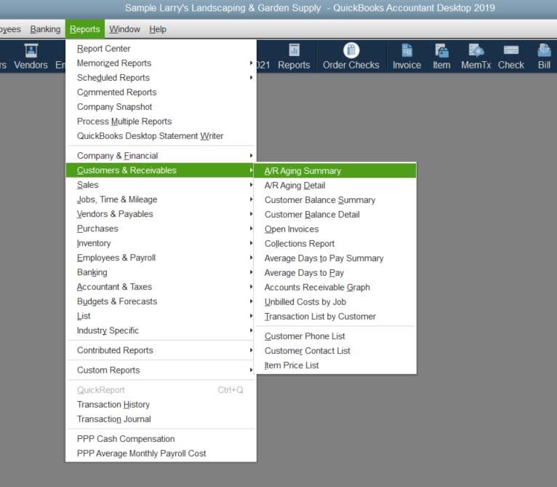Expand Jobs, Time & Mileage submenu
This screenshot has width=557, height=487.
(161, 199)
